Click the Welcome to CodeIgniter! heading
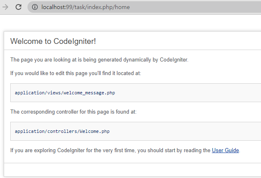The height and width of the screenshot is (178, 261). (x=53, y=41)
